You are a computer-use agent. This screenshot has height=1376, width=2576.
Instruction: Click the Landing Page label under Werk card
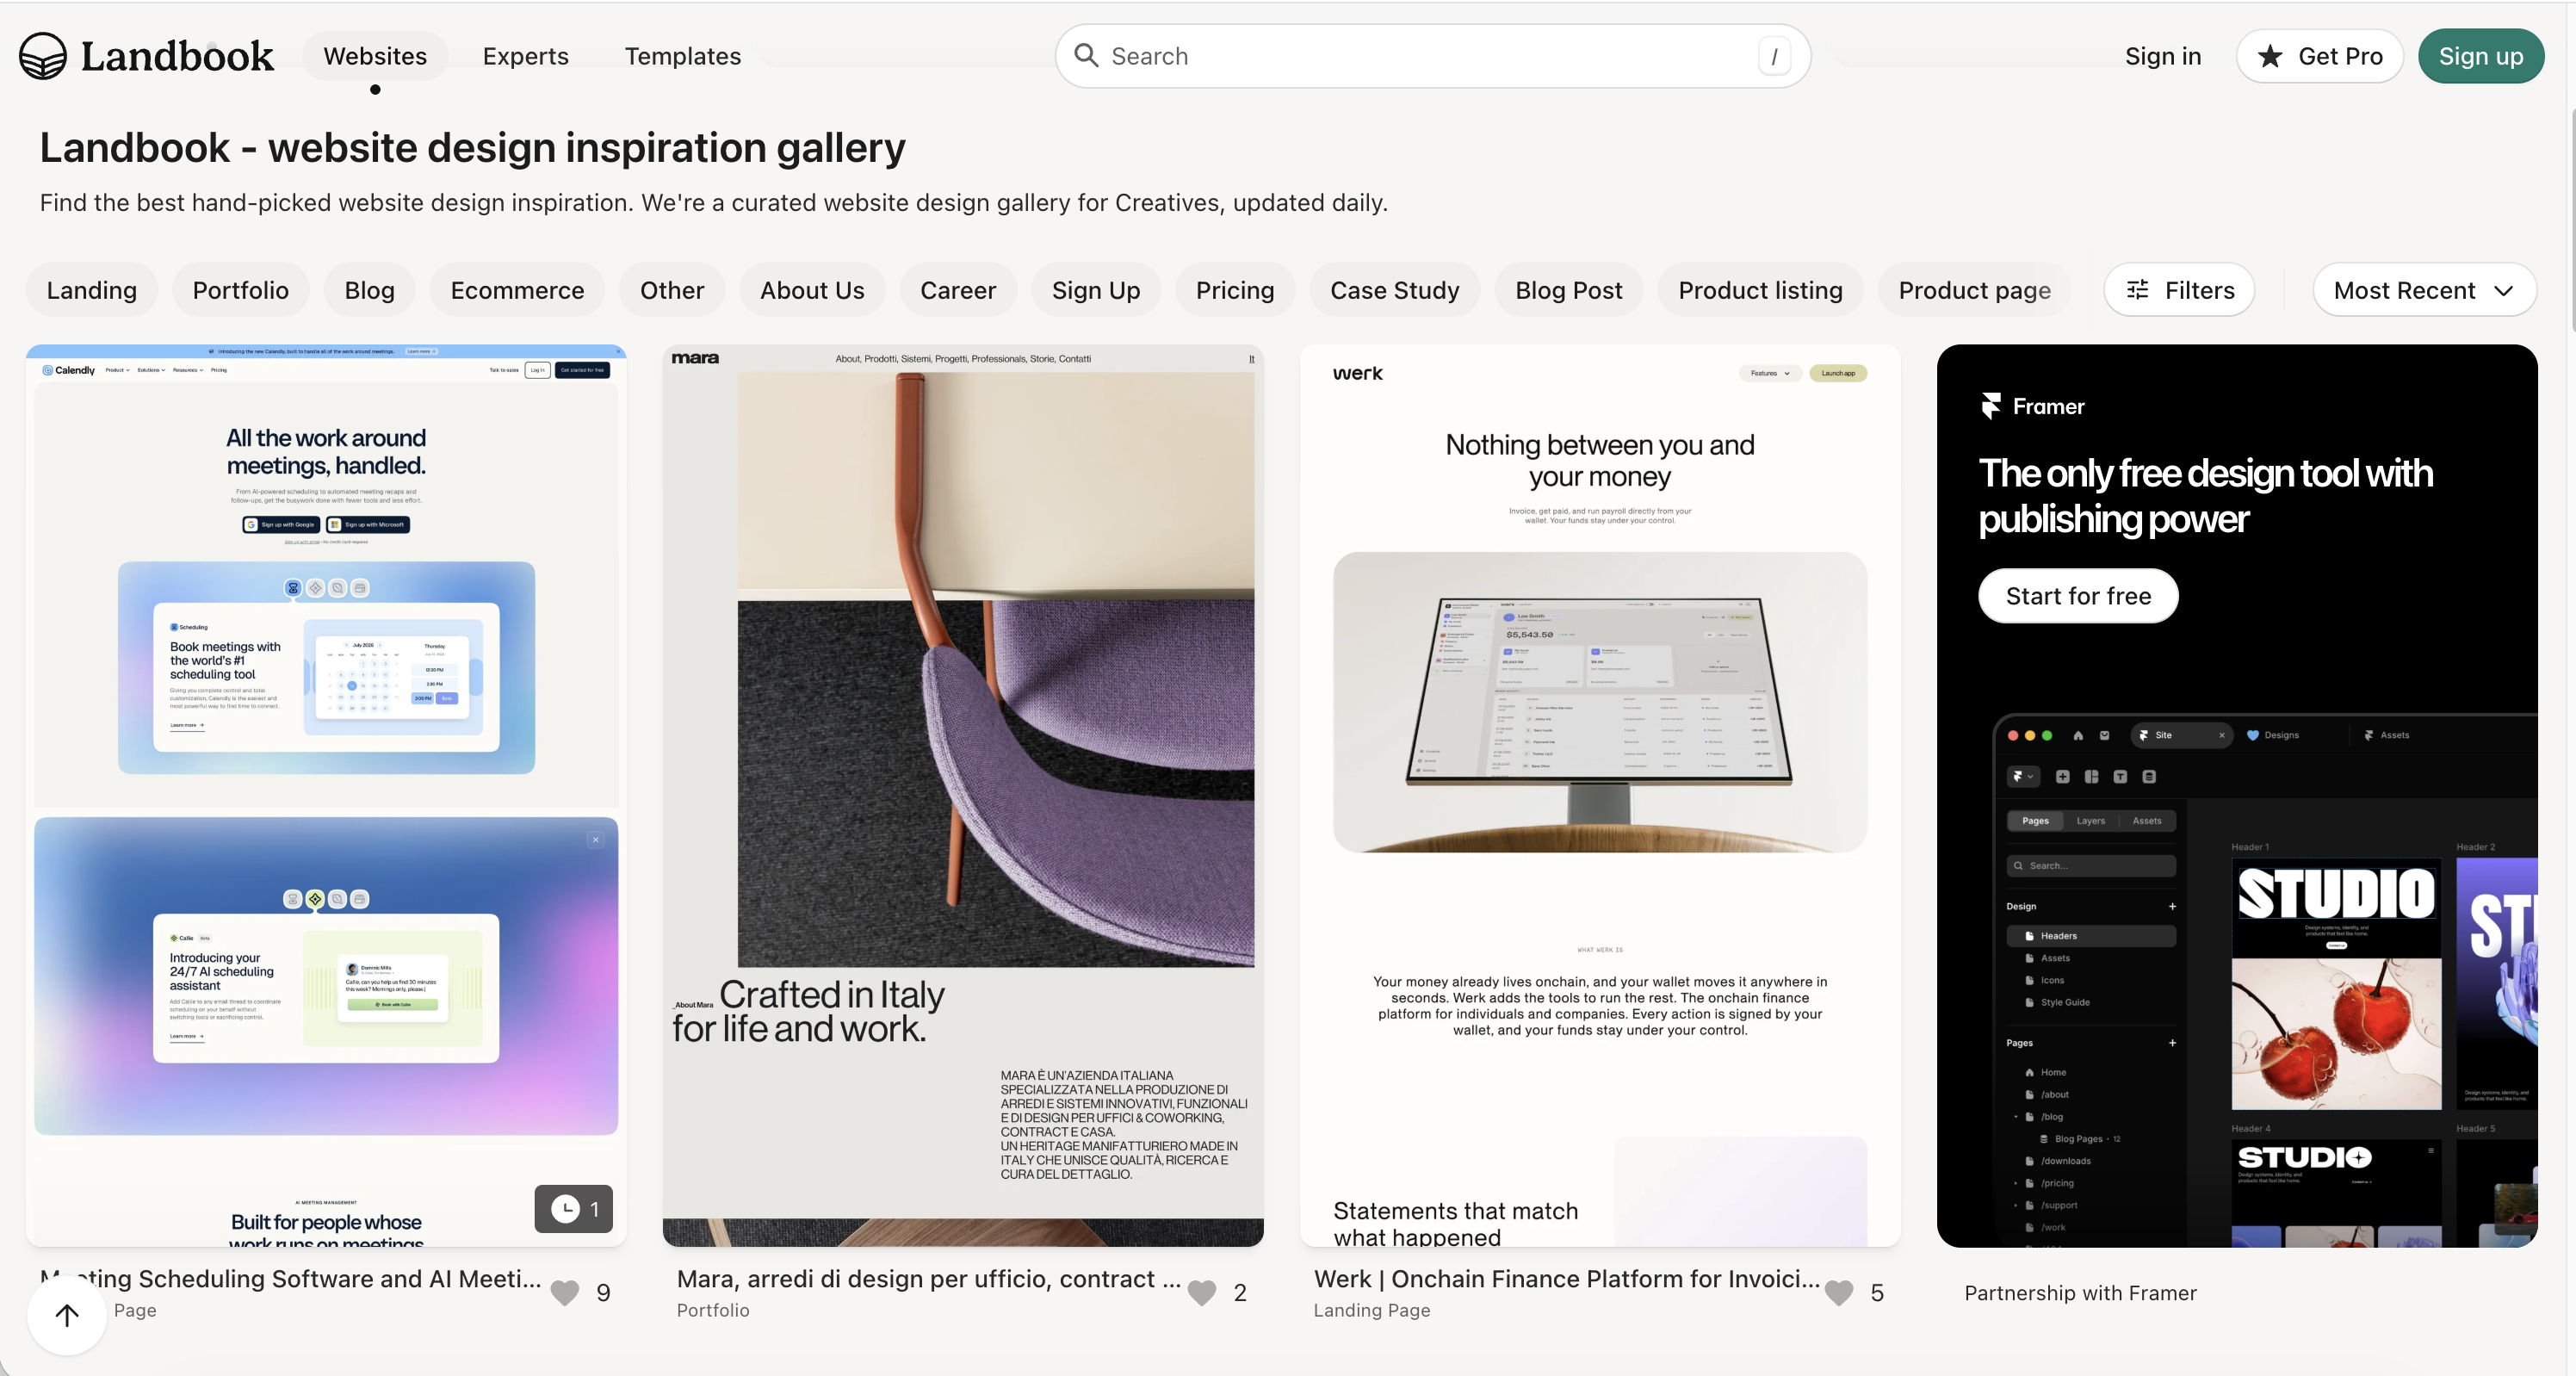(x=1372, y=1310)
